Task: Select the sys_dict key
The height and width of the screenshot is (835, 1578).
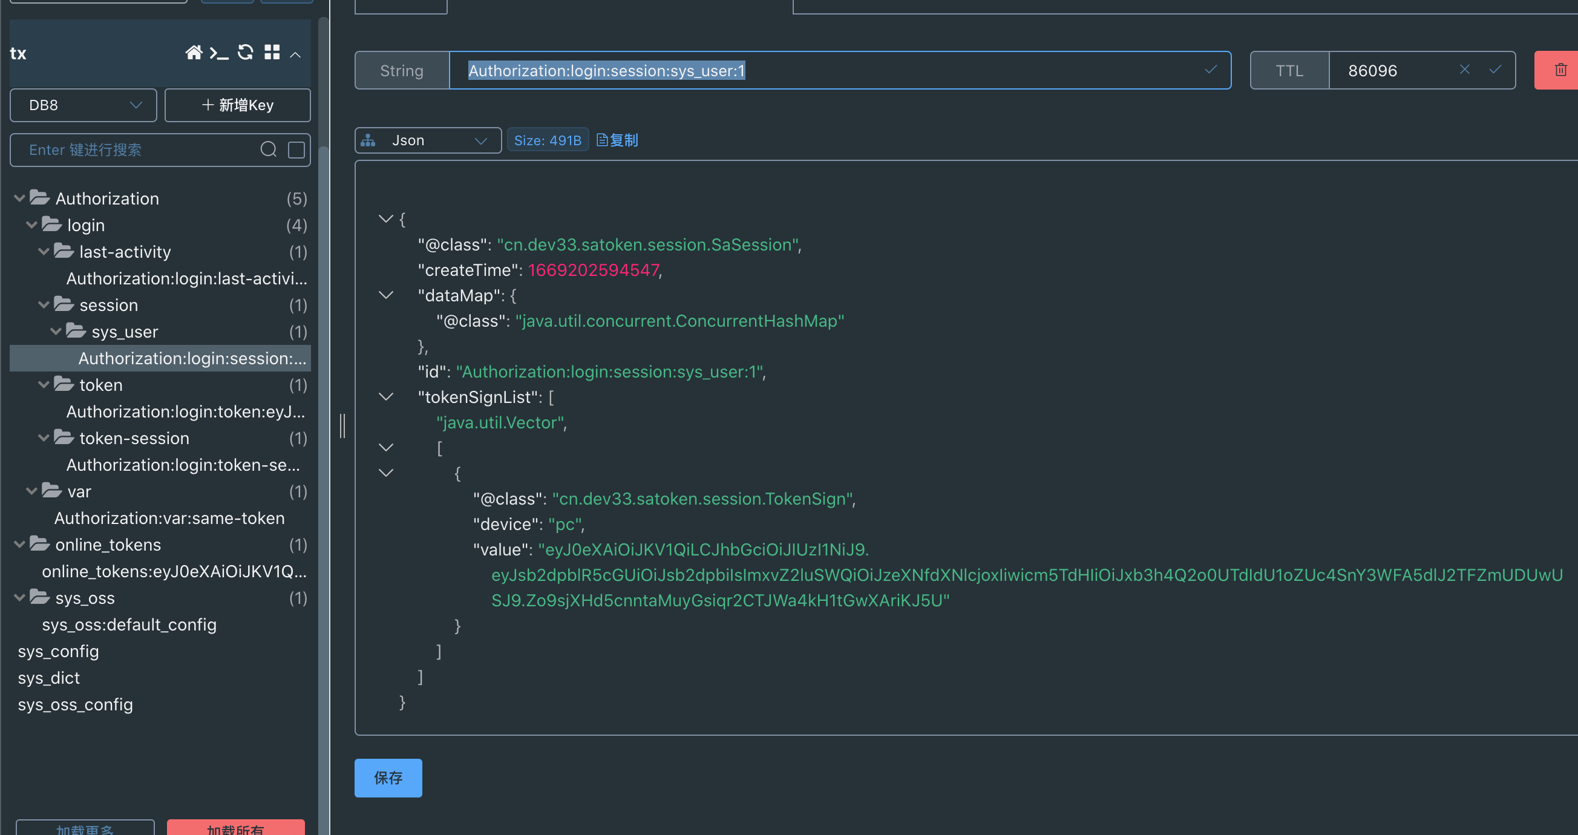Action: (49, 678)
